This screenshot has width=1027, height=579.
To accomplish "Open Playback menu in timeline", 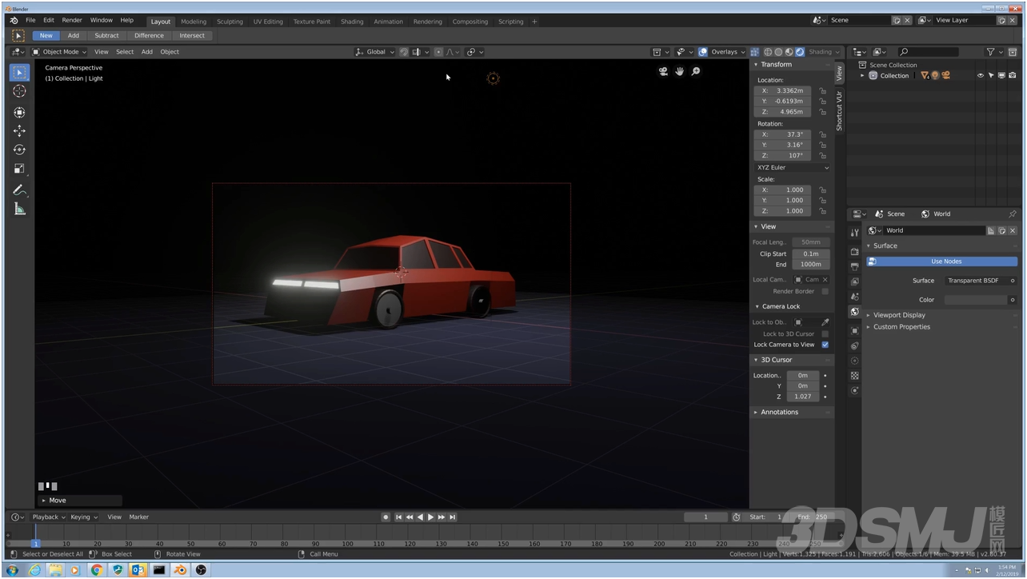I will tap(49, 517).
